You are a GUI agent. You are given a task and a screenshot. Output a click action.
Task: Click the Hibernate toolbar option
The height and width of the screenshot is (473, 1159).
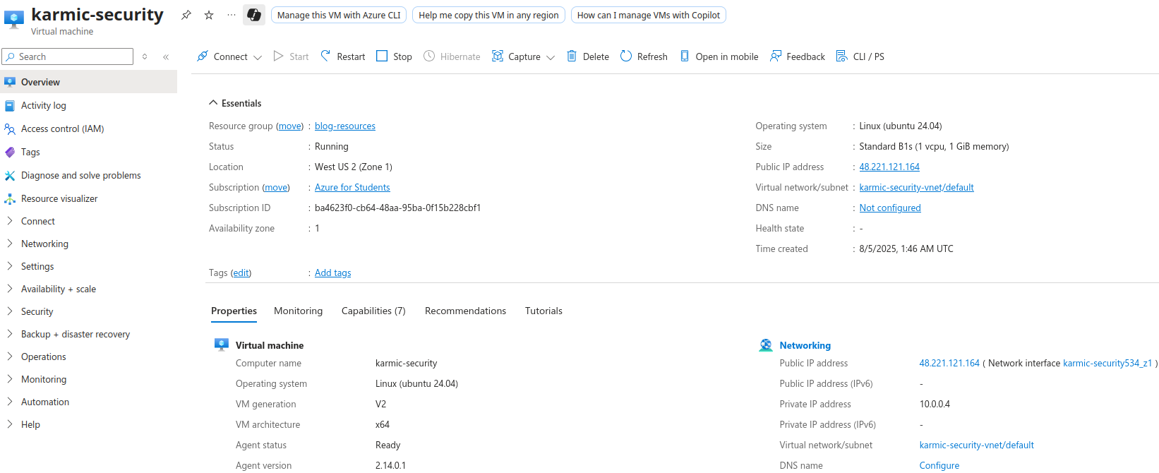coord(452,56)
